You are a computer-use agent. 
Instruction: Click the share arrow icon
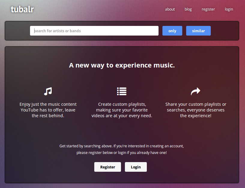(x=195, y=91)
